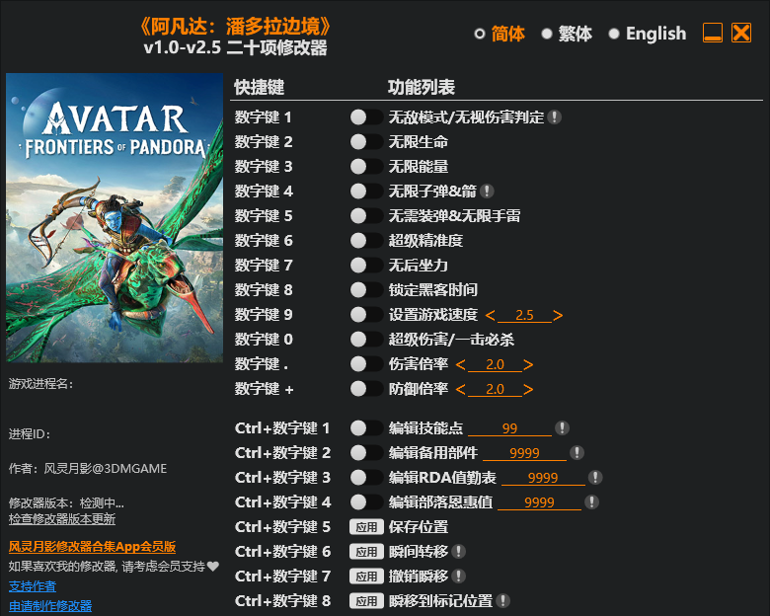Toggle 锁定黑客时间 switch
The image size is (770, 616).
[x=366, y=289]
